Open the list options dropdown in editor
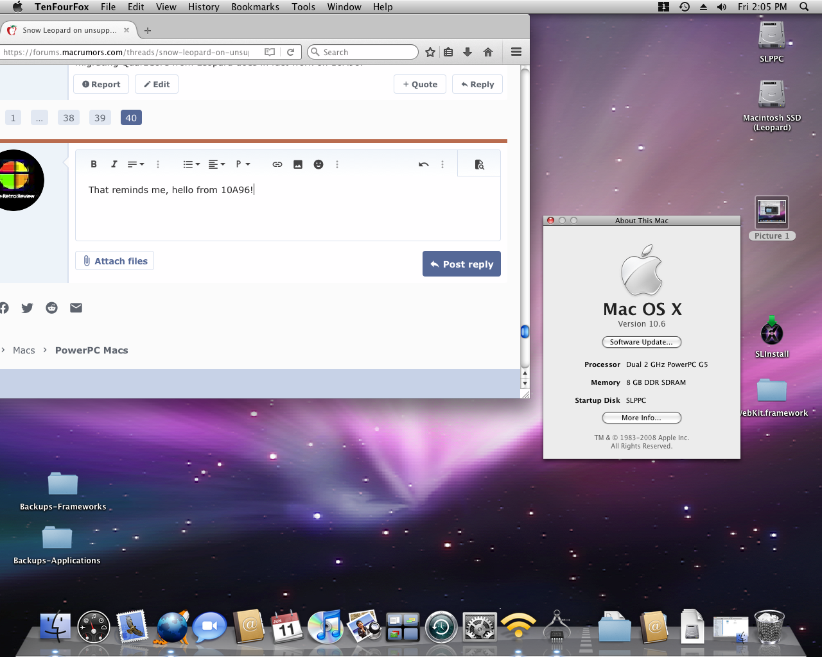 click(191, 164)
